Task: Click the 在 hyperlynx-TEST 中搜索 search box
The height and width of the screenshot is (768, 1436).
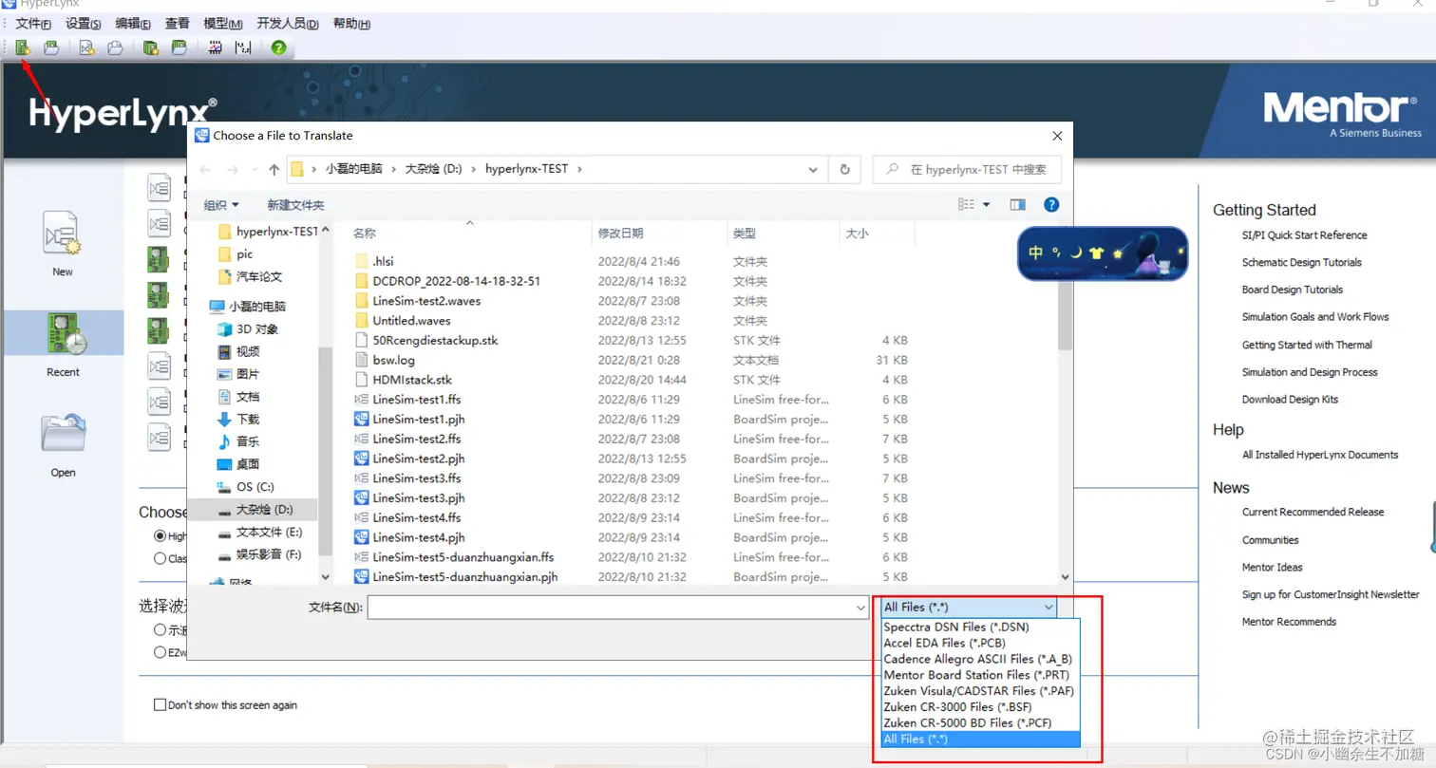Action: click(x=966, y=170)
